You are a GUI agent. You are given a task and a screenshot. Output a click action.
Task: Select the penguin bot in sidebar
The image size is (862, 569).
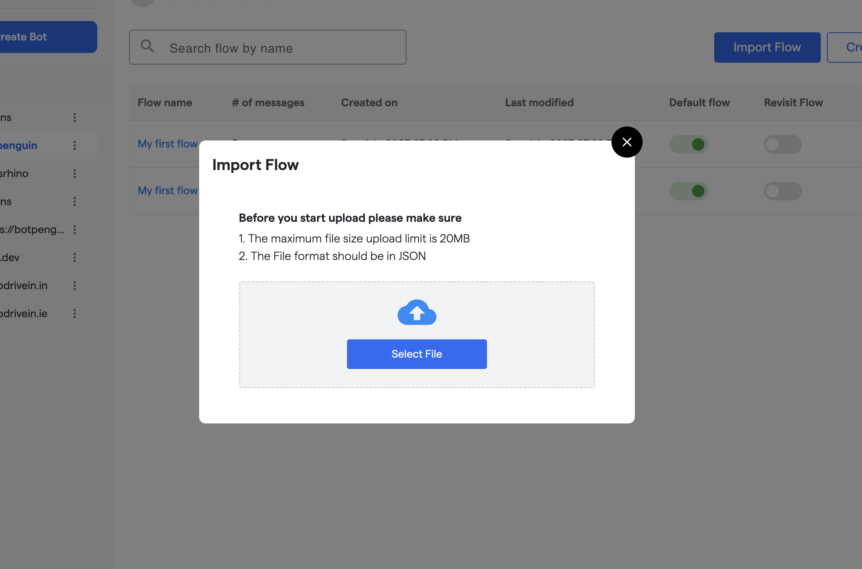pos(19,146)
